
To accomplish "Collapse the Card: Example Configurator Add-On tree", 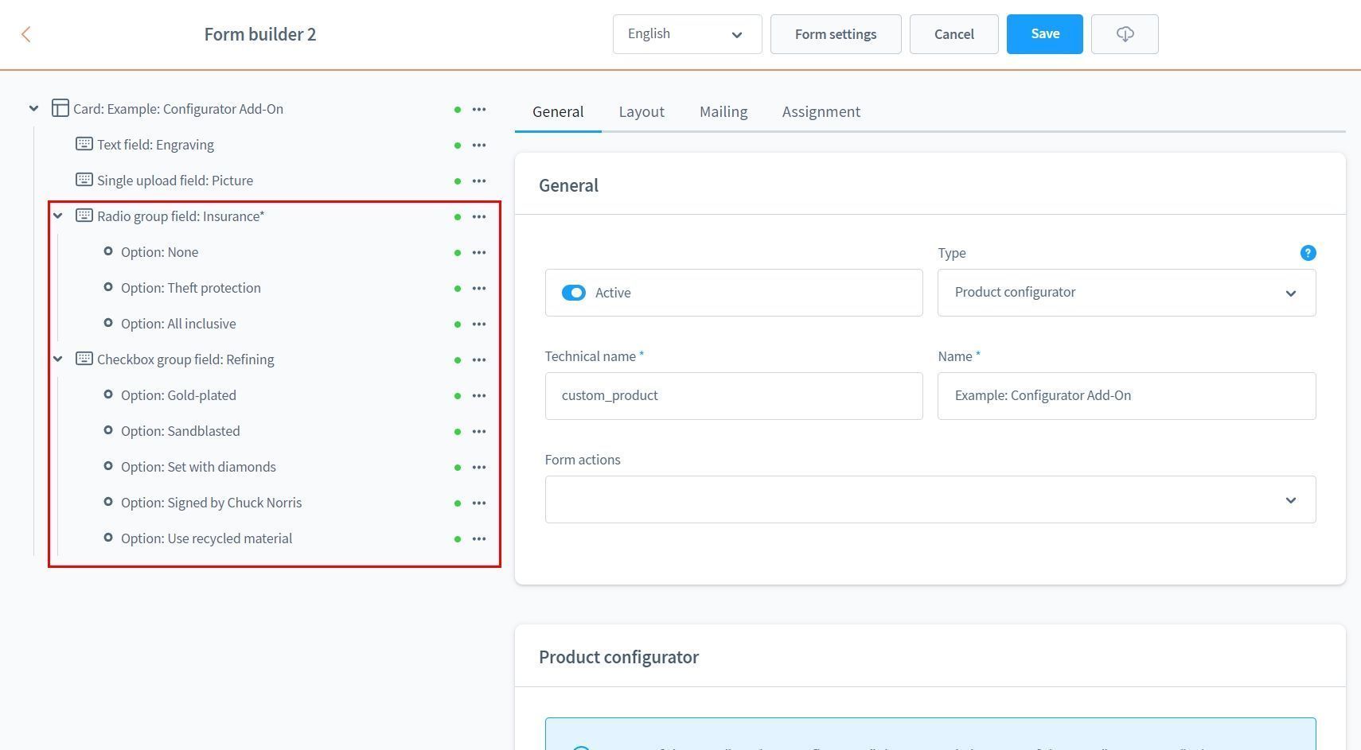I will pyautogui.click(x=33, y=109).
